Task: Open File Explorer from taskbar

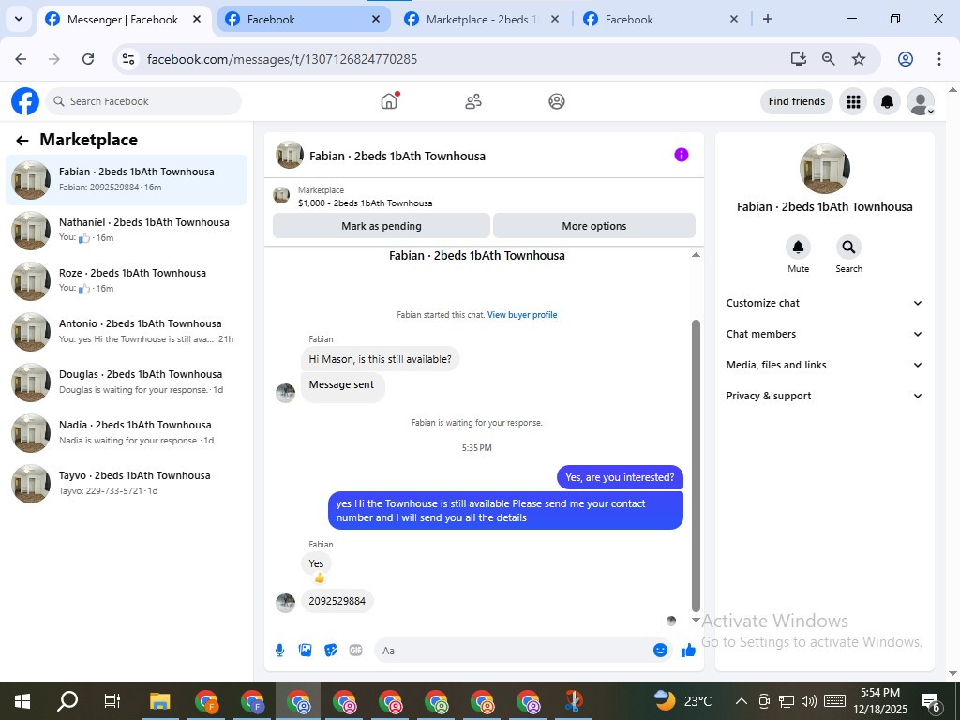Action: (159, 701)
